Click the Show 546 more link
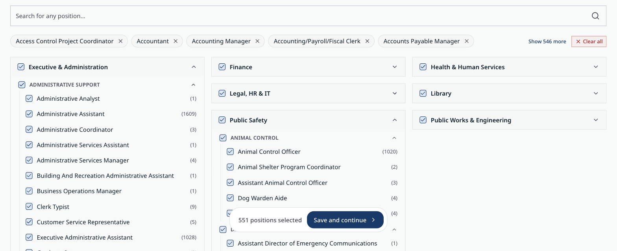This screenshot has height=251, width=617. [x=547, y=41]
